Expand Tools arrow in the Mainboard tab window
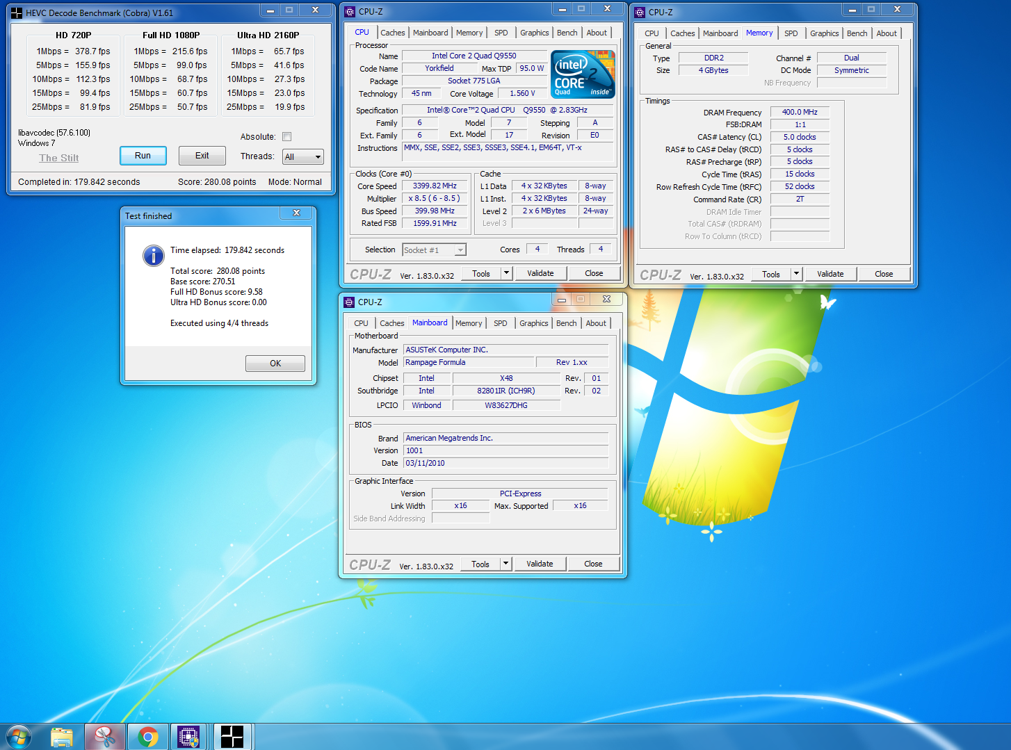Screen dimensions: 1011x750 click(x=506, y=564)
